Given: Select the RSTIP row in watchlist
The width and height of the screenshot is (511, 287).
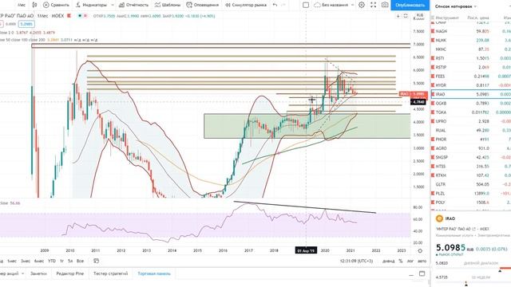Looking at the screenshot, I should [x=471, y=67].
